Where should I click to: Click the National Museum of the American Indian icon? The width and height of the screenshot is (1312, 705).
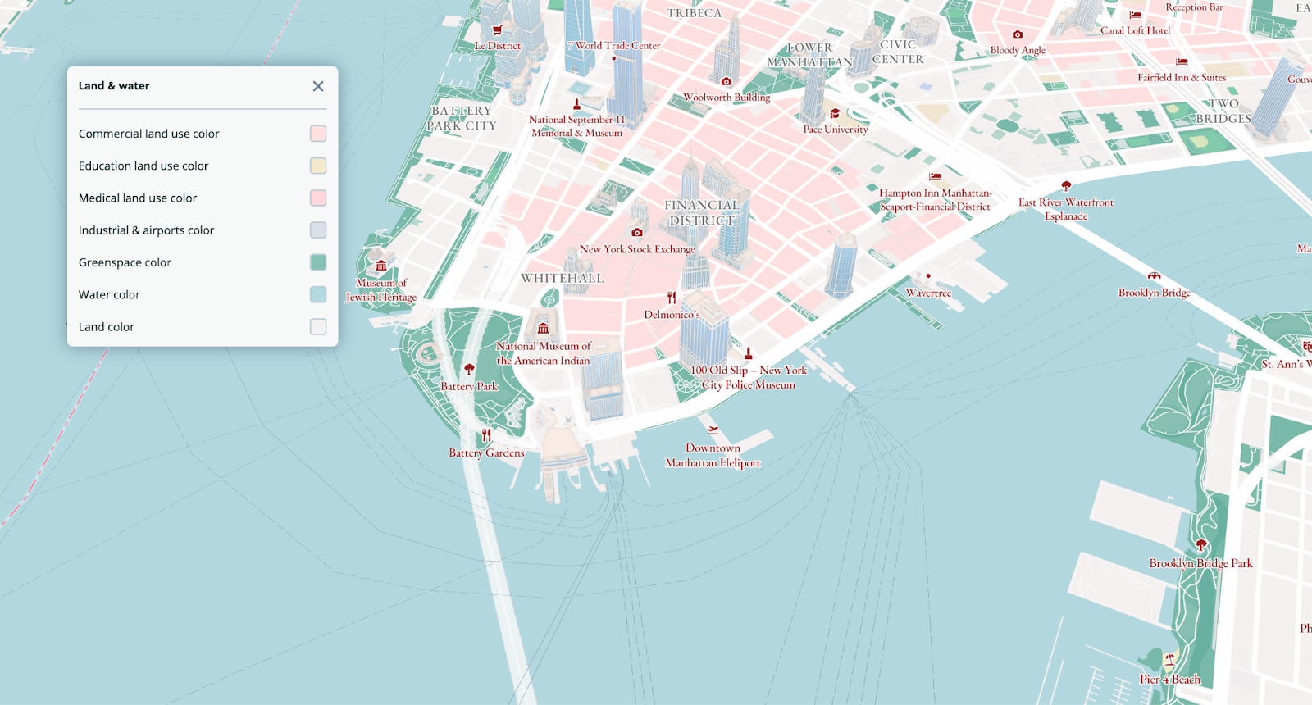(543, 329)
